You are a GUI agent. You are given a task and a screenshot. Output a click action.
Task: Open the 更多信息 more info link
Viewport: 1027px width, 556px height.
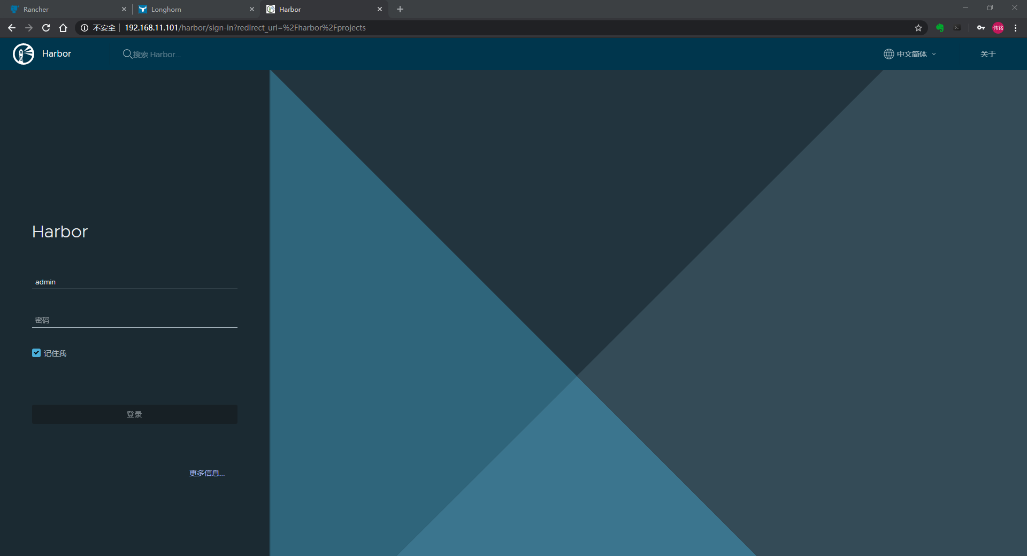pyautogui.click(x=207, y=473)
